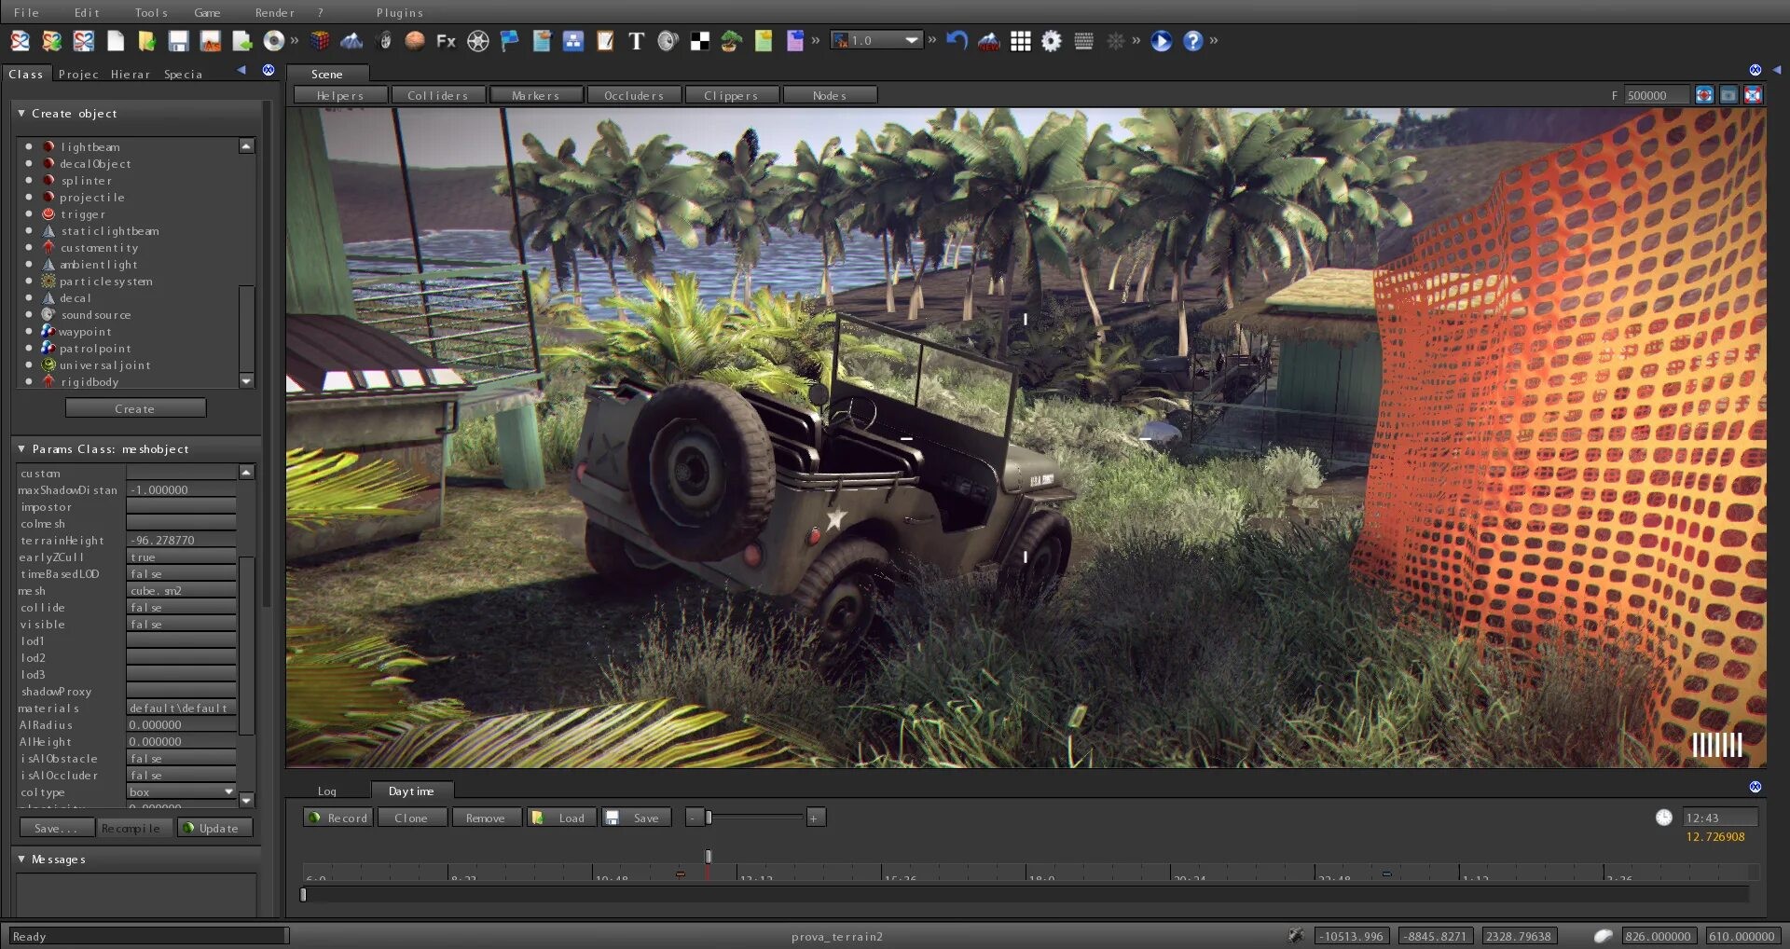Click the Rubik's cube toolbar icon
Screen dimensions: 1790x949
click(320, 41)
